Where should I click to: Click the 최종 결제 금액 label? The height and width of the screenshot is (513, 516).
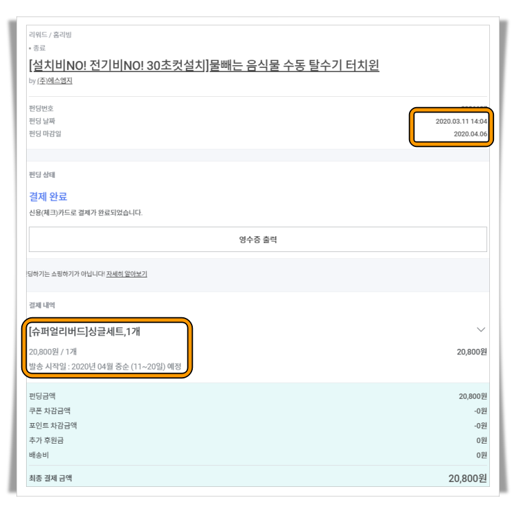pos(50,478)
